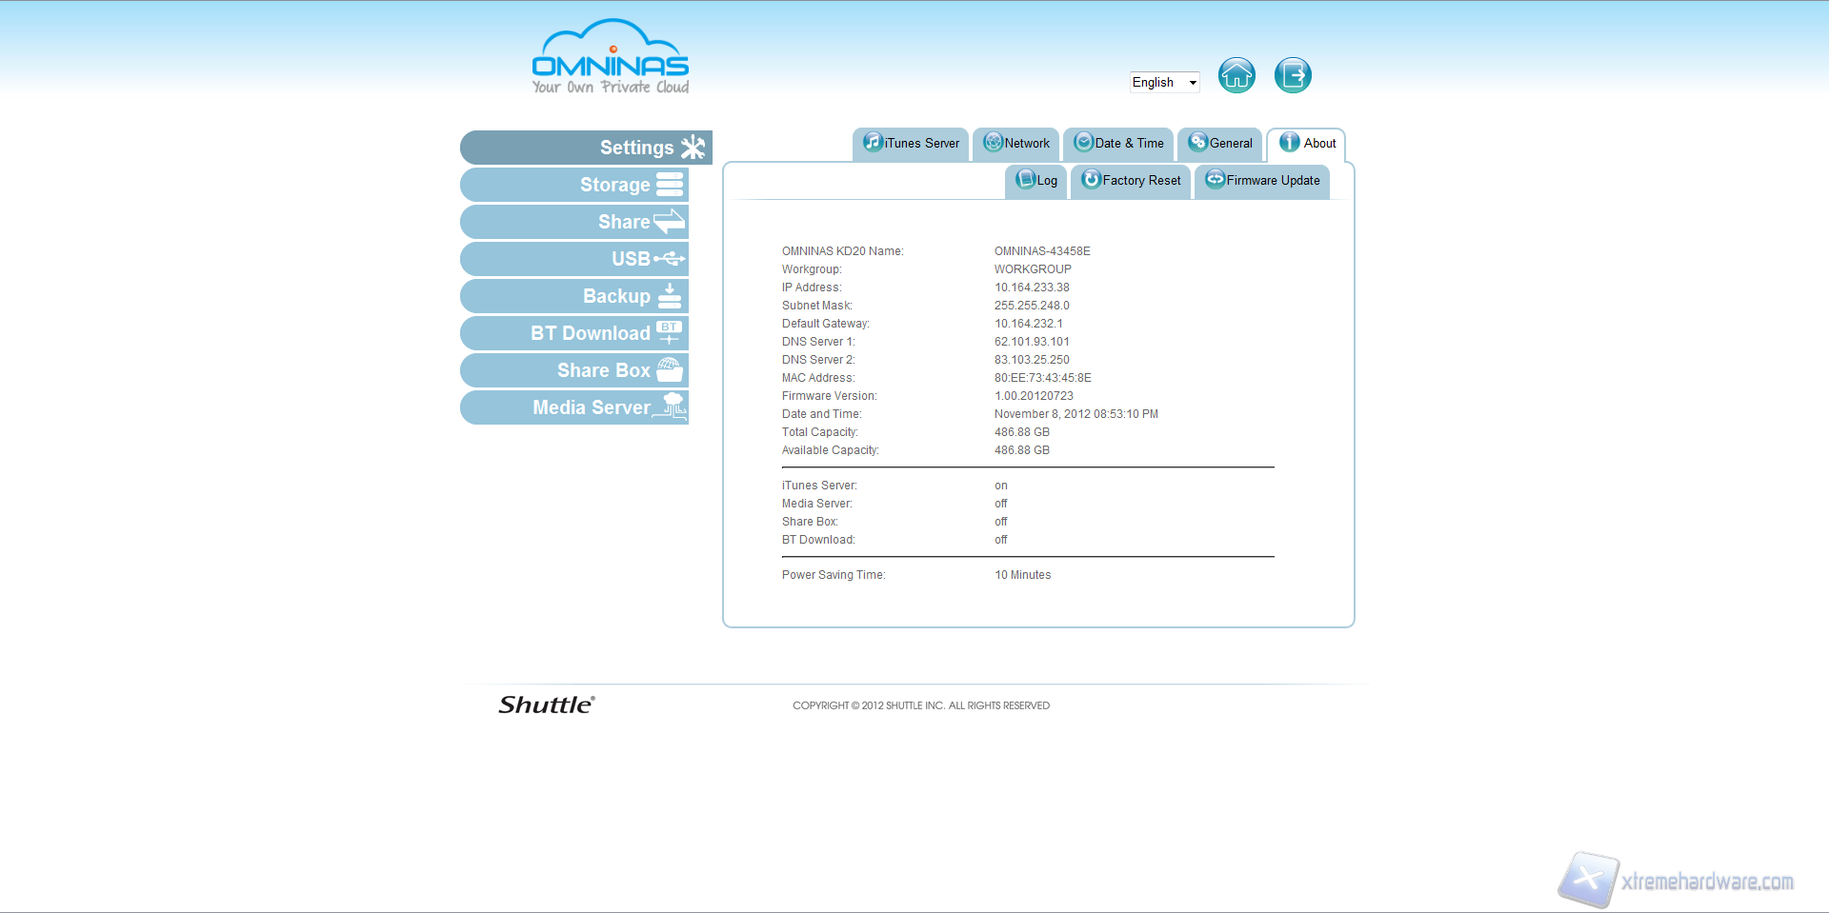Click the BT Download icon
The height and width of the screenshot is (913, 1829).
tap(670, 333)
